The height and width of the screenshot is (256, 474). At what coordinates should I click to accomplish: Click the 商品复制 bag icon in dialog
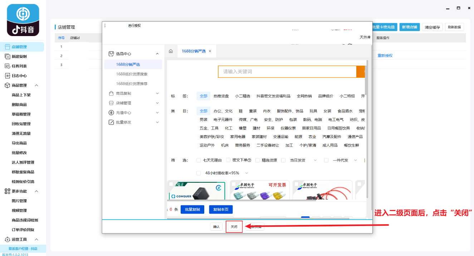[x=111, y=93]
